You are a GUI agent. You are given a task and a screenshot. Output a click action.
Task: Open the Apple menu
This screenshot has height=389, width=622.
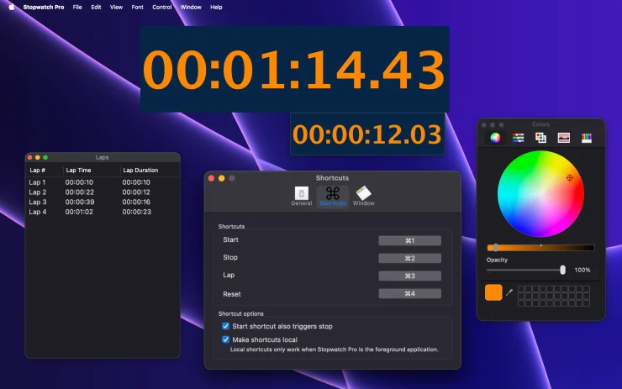[12, 7]
